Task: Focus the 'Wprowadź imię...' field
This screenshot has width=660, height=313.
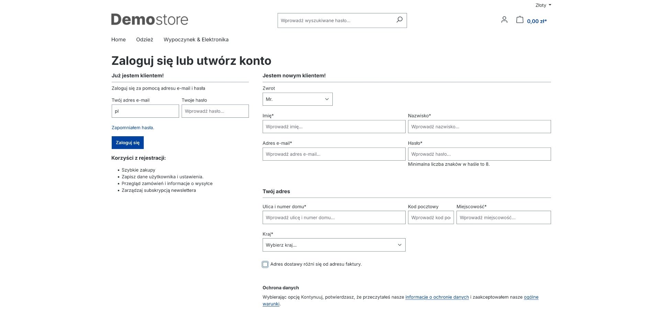Action: point(333,126)
